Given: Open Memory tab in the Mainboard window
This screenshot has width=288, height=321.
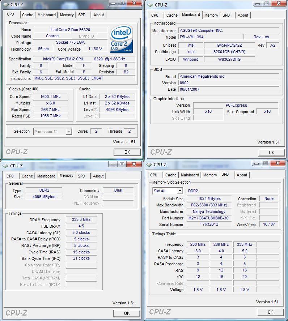Looking at the screenshot, I should 211,15.
